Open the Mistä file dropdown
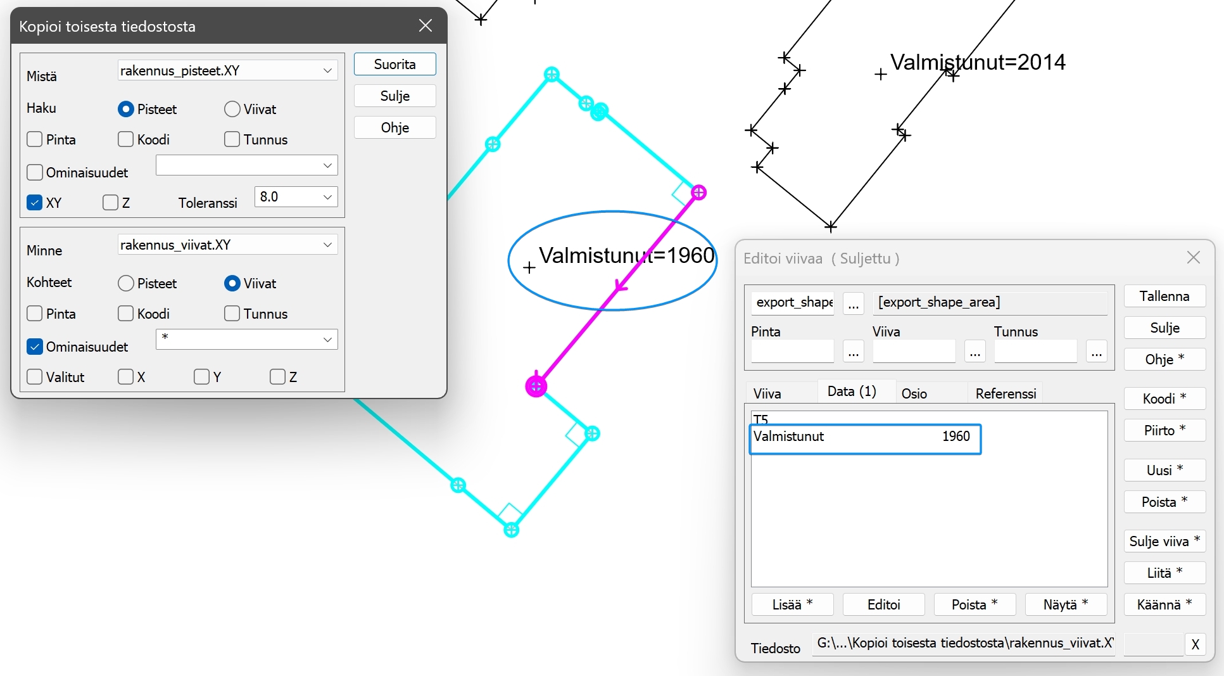Image resolution: width=1224 pixels, height=676 pixels. point(327,70)
